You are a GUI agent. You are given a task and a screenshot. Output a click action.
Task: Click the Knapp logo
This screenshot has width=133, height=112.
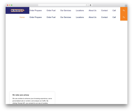click(x=18, y=11)
